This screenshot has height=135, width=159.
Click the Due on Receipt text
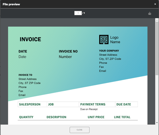click(x=89, y=109)
